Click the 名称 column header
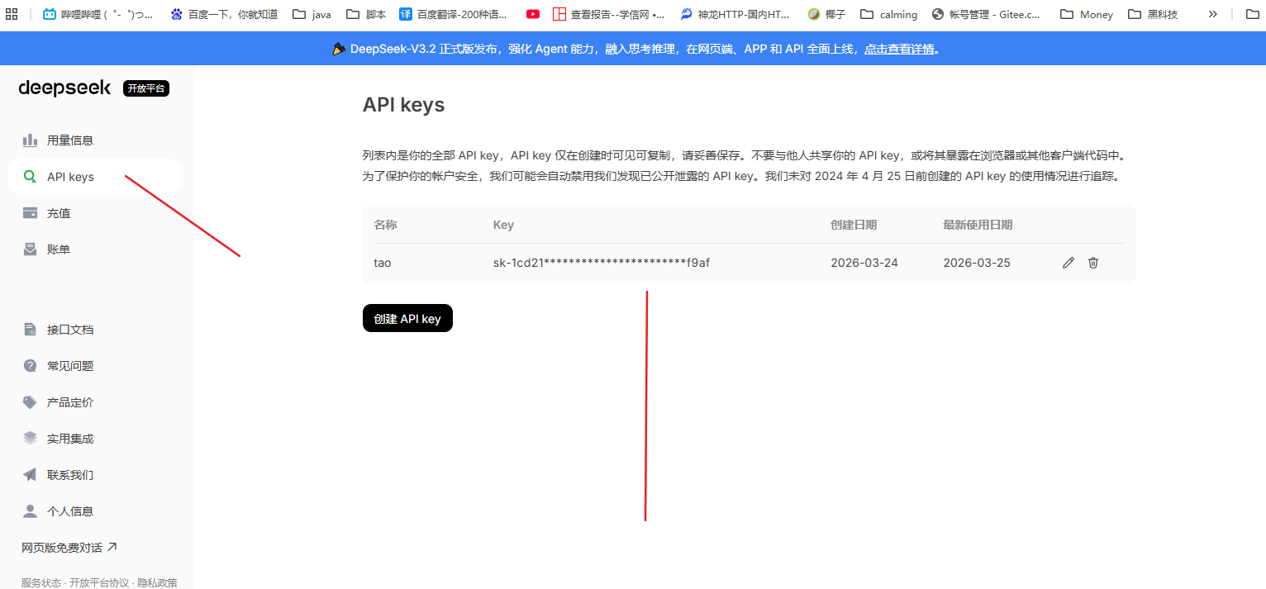1266x589 pixels. pos(385,225)
